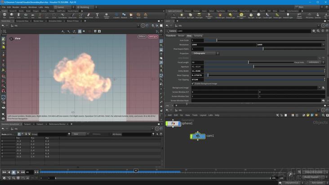Screen dimensions: 329x185
Task: Click the current frame number field
Action: tap(29, 172)
